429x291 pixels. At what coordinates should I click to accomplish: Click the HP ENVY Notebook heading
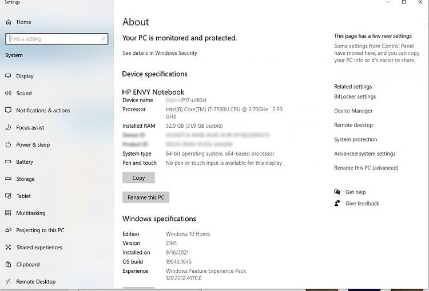pyautogui.click(x=153, y=92)
